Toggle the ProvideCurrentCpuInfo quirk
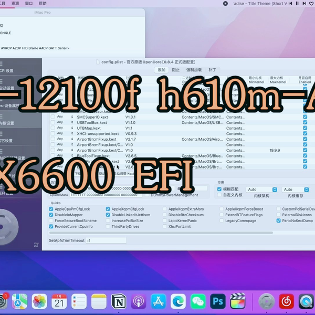315x315 pixels. (51, 226)
